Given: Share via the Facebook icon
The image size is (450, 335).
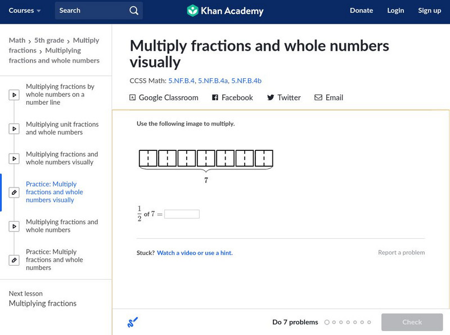Looking at the screenshot, I should (x=215, y=97).
